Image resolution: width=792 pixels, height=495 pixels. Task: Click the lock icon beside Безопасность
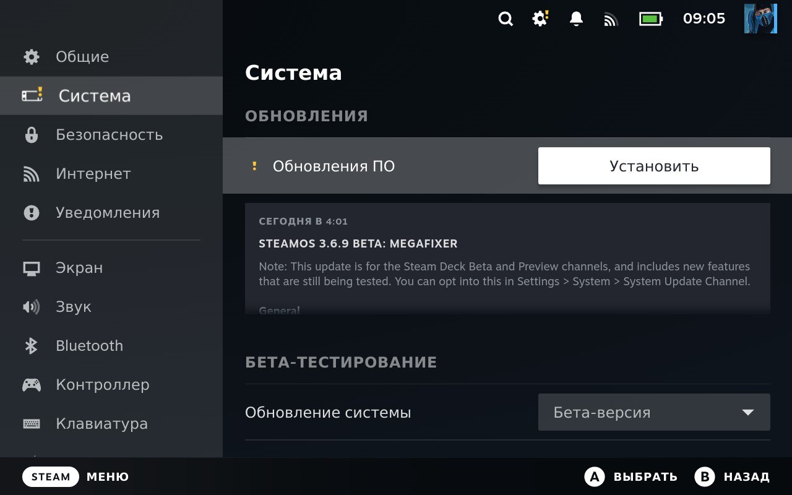31,135
